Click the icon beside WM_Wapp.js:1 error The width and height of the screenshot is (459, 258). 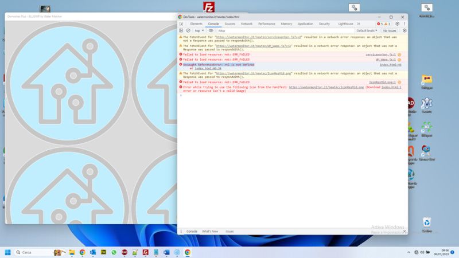(x=399, y=60)
